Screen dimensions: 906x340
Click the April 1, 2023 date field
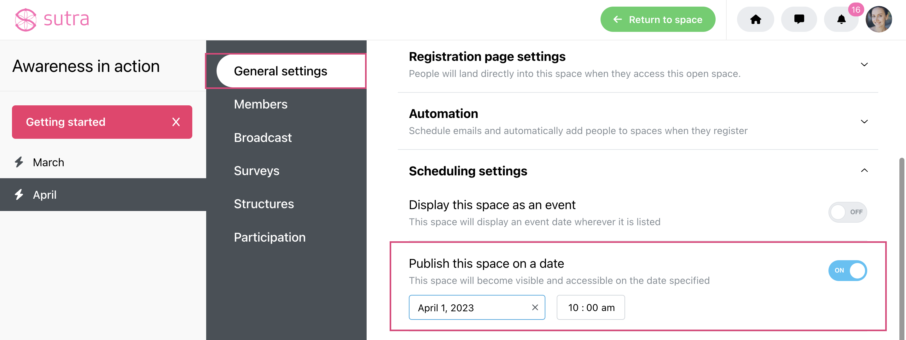tap(477, 307)
